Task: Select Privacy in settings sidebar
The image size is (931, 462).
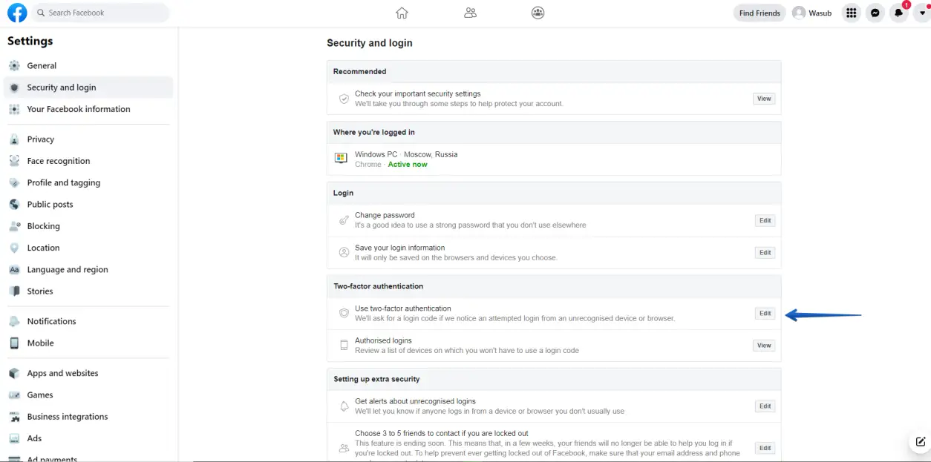Action: pyautogui.click(x=41, y=139)
